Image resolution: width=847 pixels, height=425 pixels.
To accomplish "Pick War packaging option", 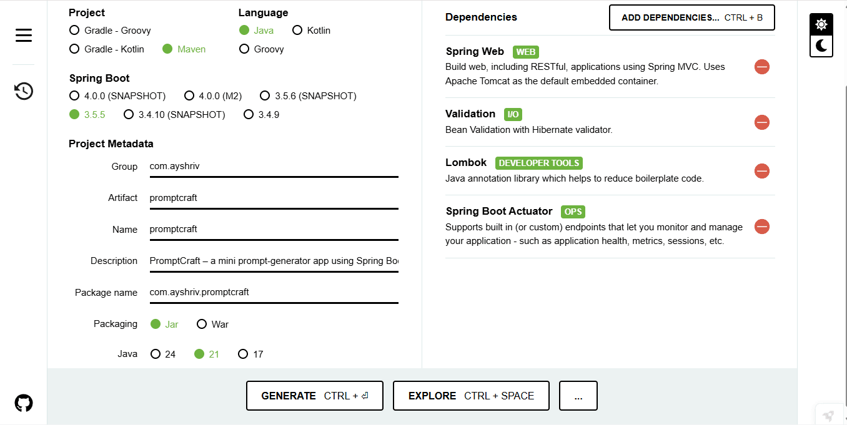I will (x=213, y=325).
